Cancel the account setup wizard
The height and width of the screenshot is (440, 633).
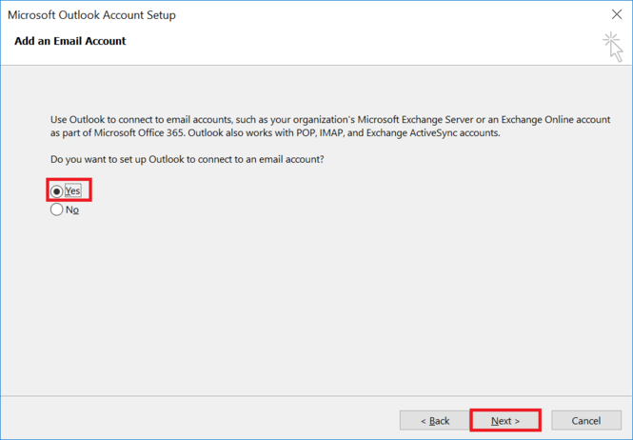(585, 420)
